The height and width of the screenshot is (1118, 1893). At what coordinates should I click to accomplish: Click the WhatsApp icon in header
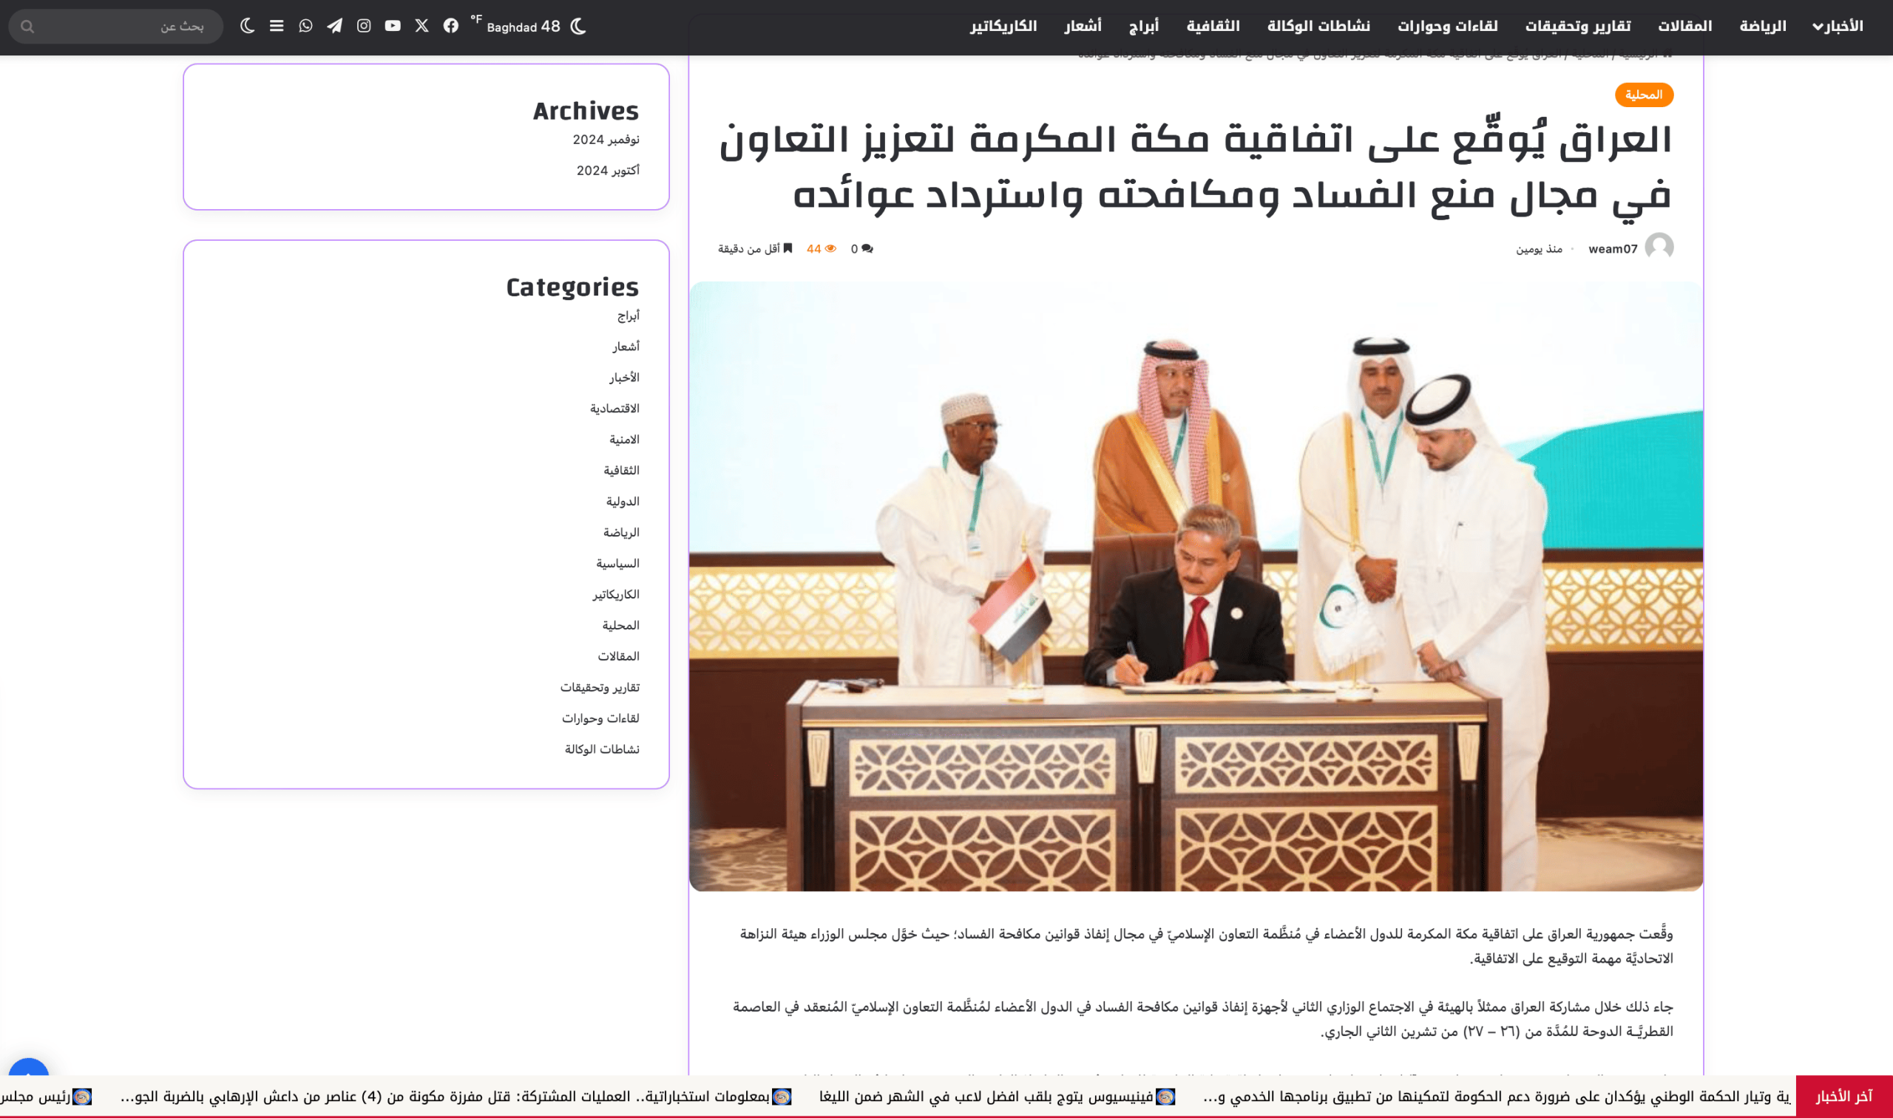click(305, 26)
